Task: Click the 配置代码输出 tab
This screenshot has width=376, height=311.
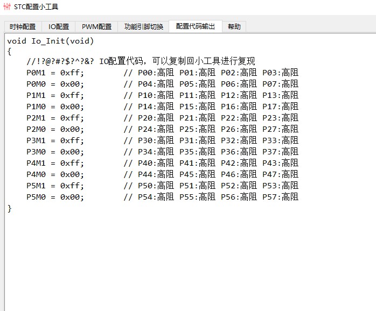Action: coord(196,26)
